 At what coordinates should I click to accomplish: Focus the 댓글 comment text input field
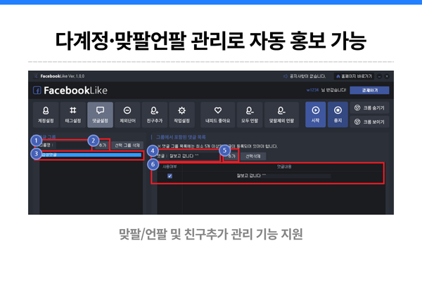click(x=194, y=156)
